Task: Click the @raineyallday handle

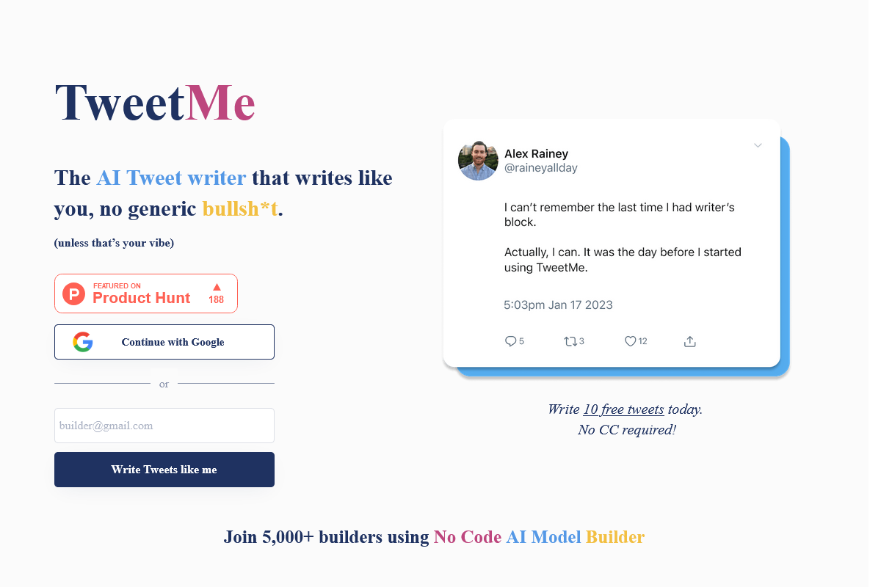Action: coord(540,168)
